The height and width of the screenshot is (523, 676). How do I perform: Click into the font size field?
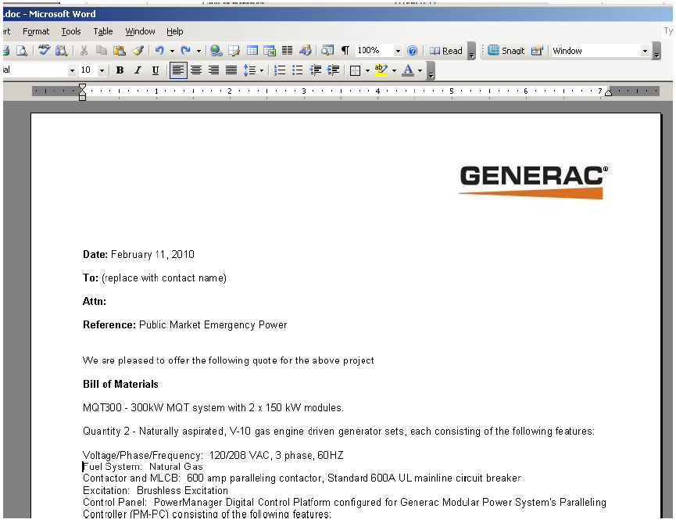88,70
